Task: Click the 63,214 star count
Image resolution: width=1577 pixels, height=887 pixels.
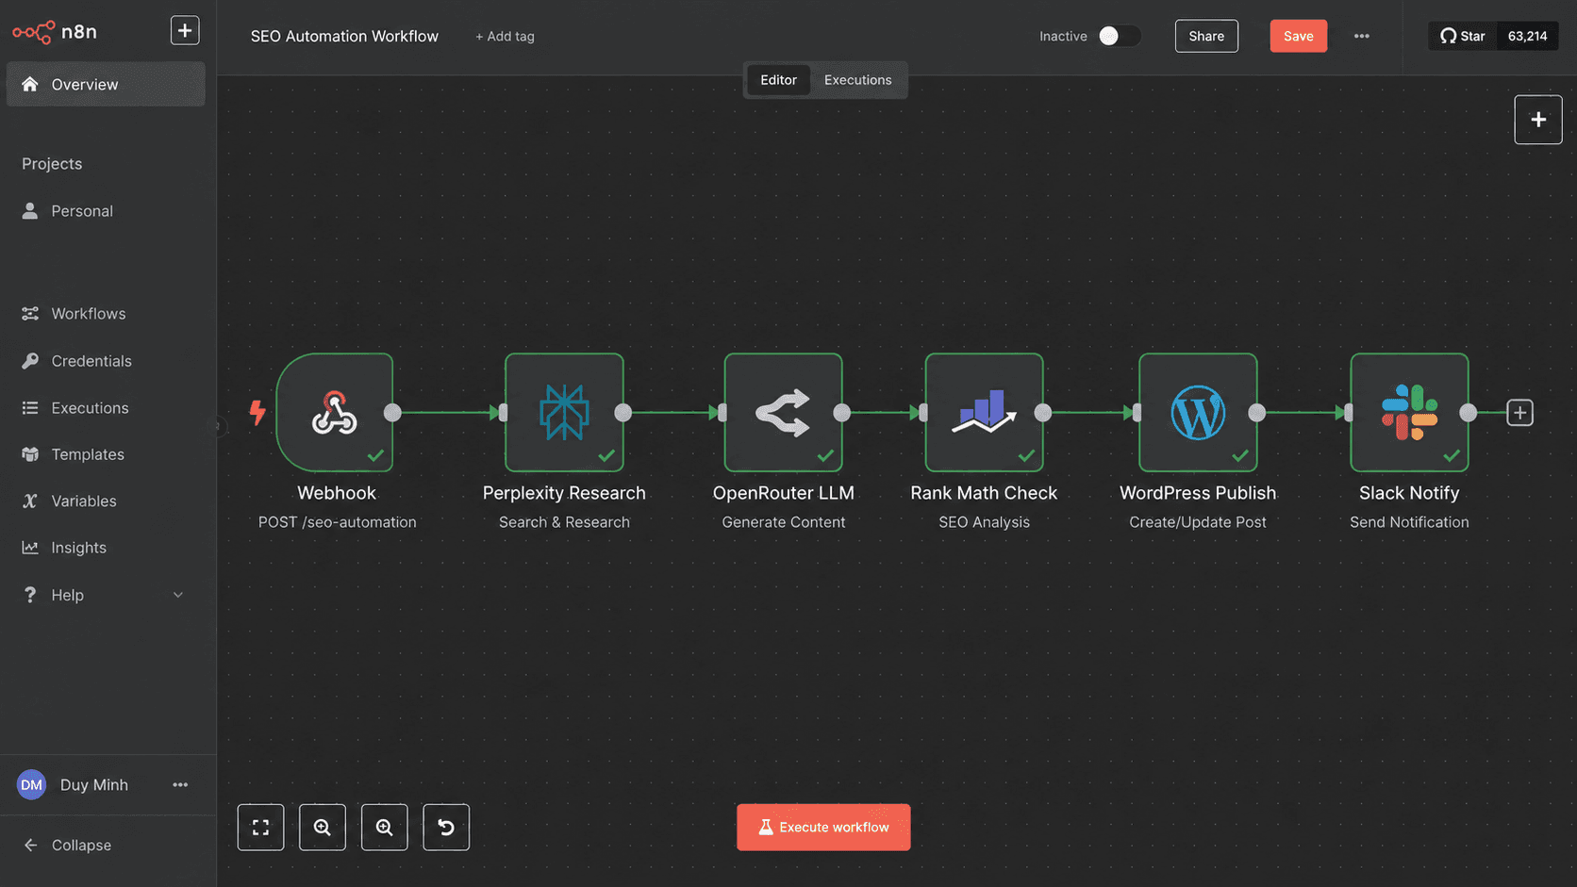Action: click(x=1527, y=36)
